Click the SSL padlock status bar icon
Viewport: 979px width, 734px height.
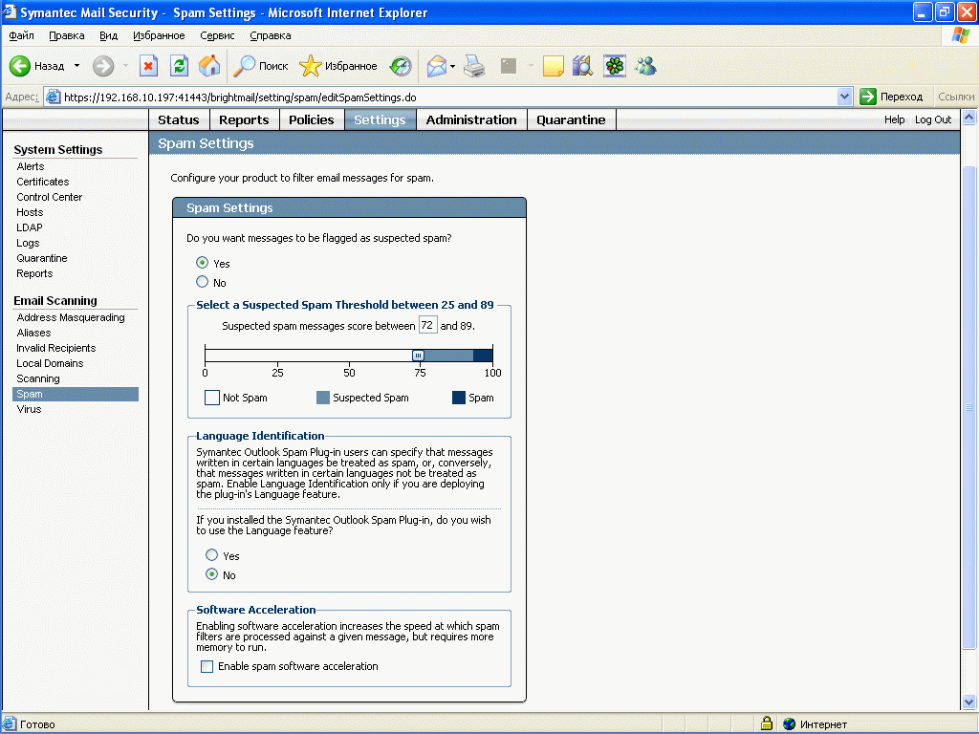click(x=767, y=723)
